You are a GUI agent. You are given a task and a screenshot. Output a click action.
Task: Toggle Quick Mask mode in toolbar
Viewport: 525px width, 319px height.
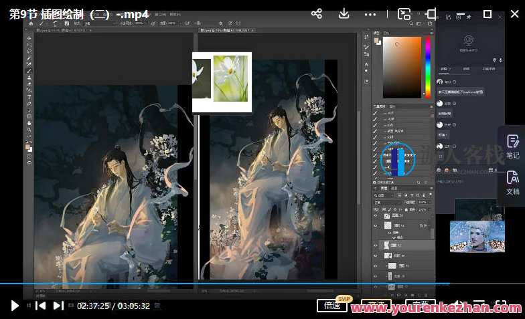pyautogui.click(x=29, y=156)
